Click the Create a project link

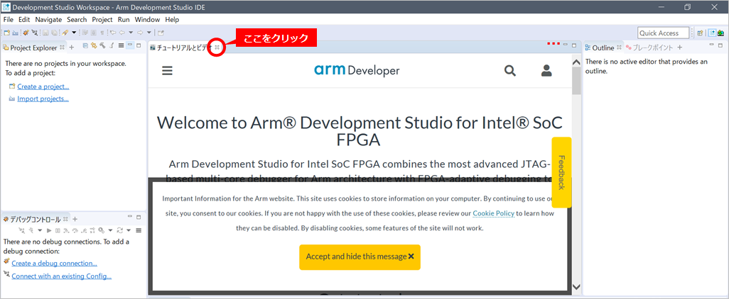coord(43,86)
